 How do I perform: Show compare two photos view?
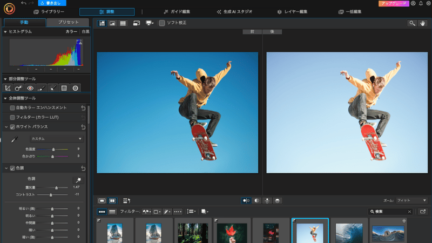click(x=112, y=200)
